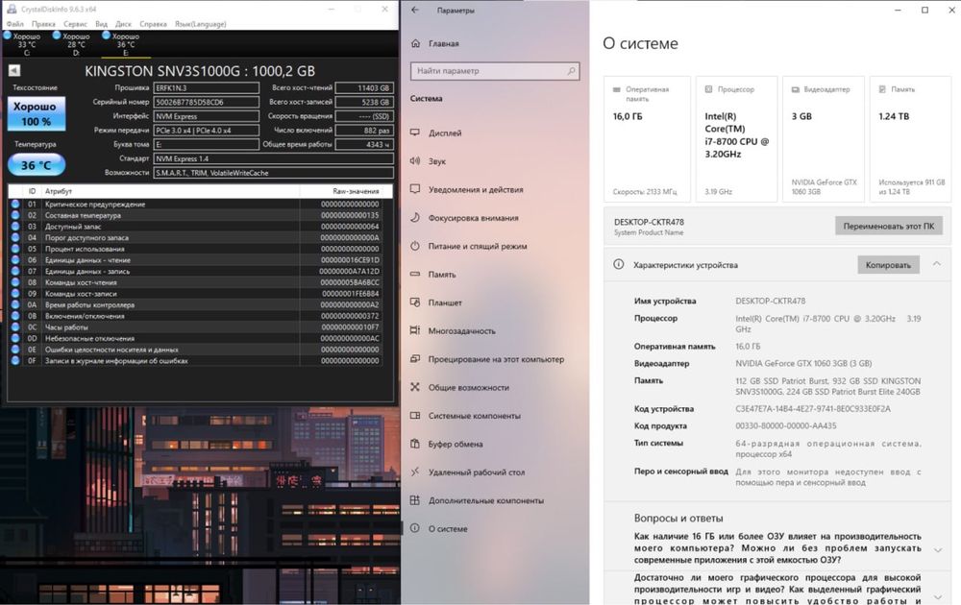The image size is (961, 605).
Task: Click info icon next to Характеристики устройства
Action: [x=618, y=264]
